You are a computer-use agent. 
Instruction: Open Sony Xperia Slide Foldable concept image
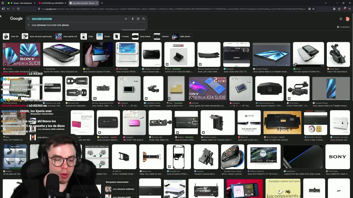[x=271, y=54]
